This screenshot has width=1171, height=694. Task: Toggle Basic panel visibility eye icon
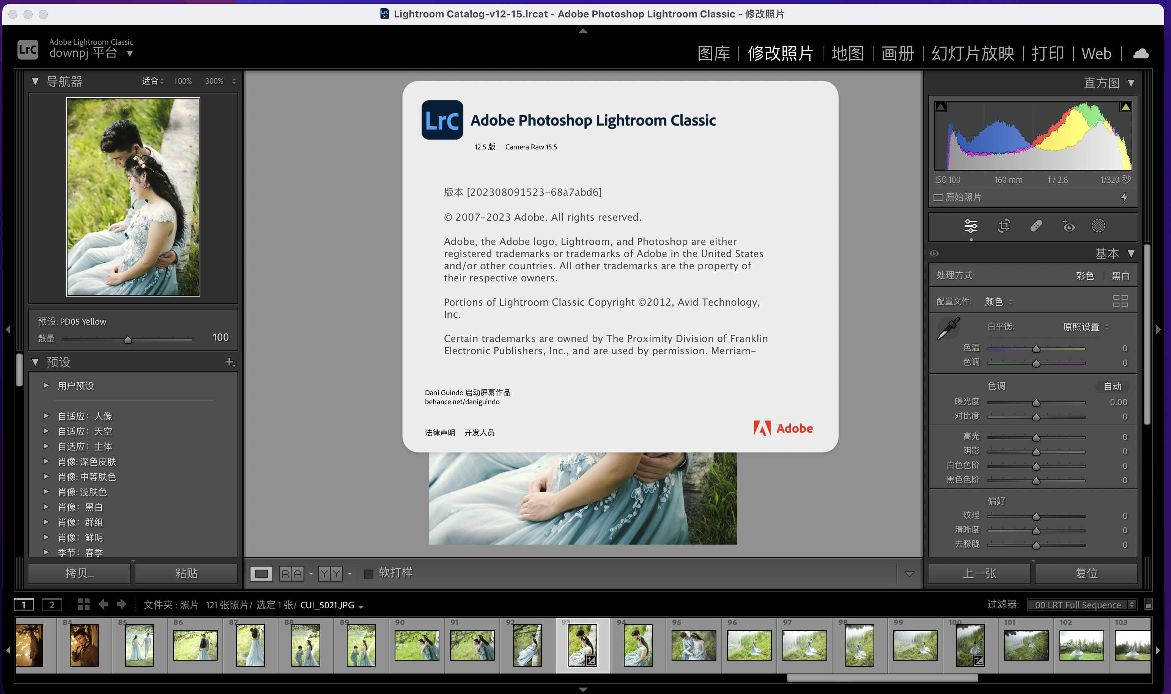click(934, 253)
